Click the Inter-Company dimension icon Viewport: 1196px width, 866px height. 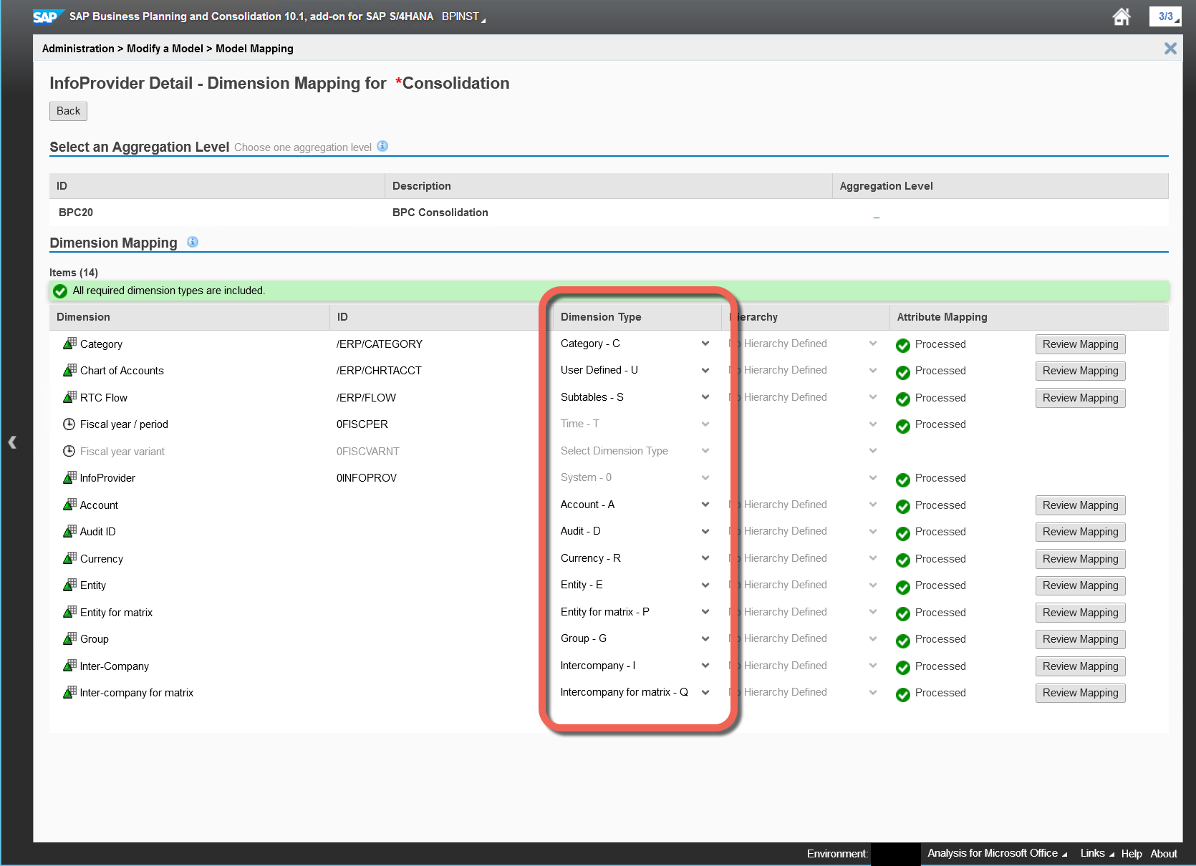tap(69, 666)
